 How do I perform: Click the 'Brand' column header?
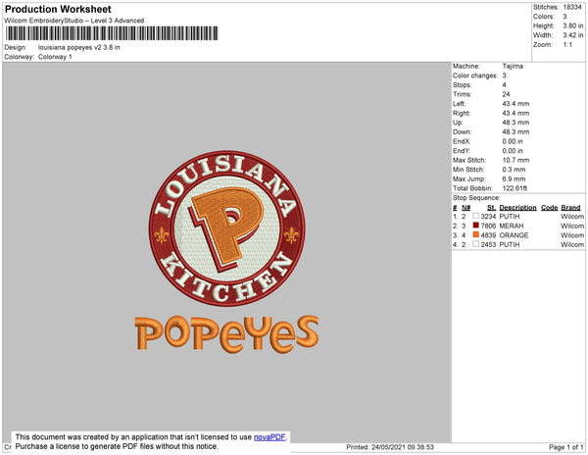pyautogui.click(x=570, y=208)
